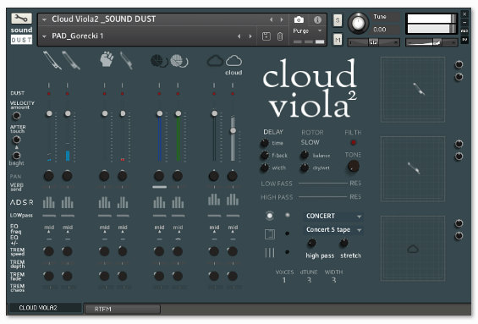
Task: Toggle the FILTH red LED
Action: [354, 142]
